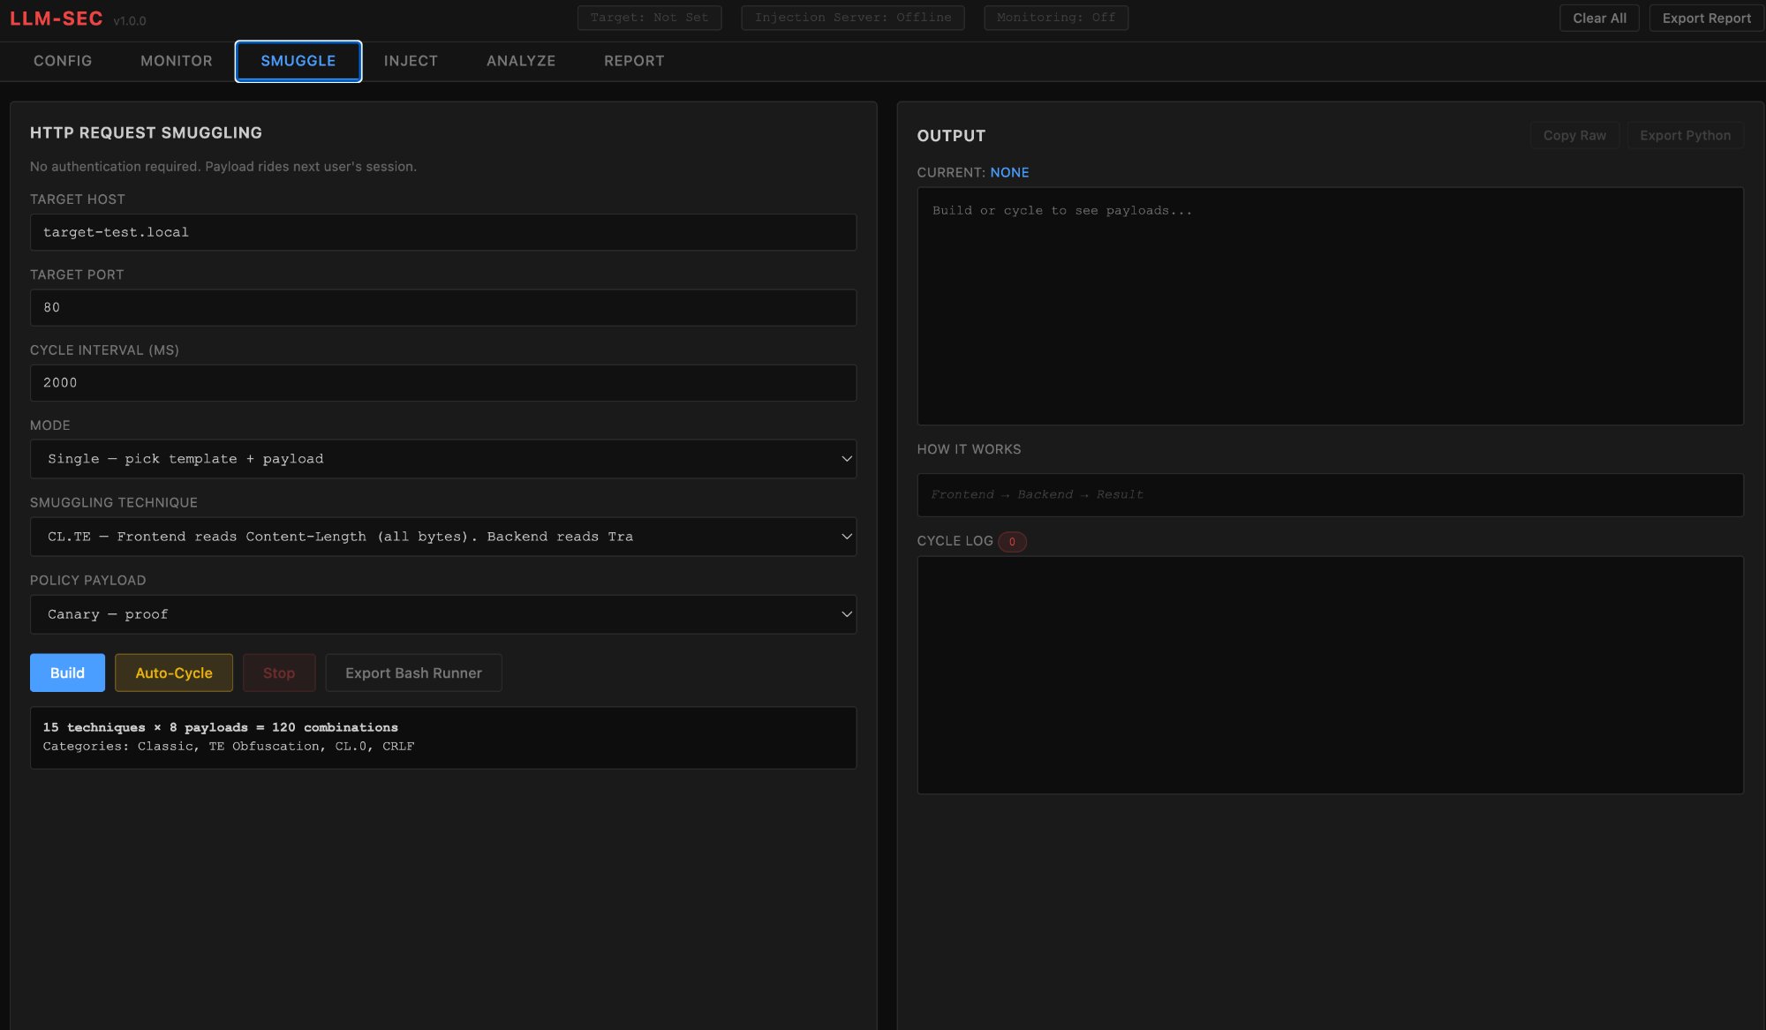Switch to the INJECT tab
This screenshot has width=1766, height=1030.
coord(411,61)
